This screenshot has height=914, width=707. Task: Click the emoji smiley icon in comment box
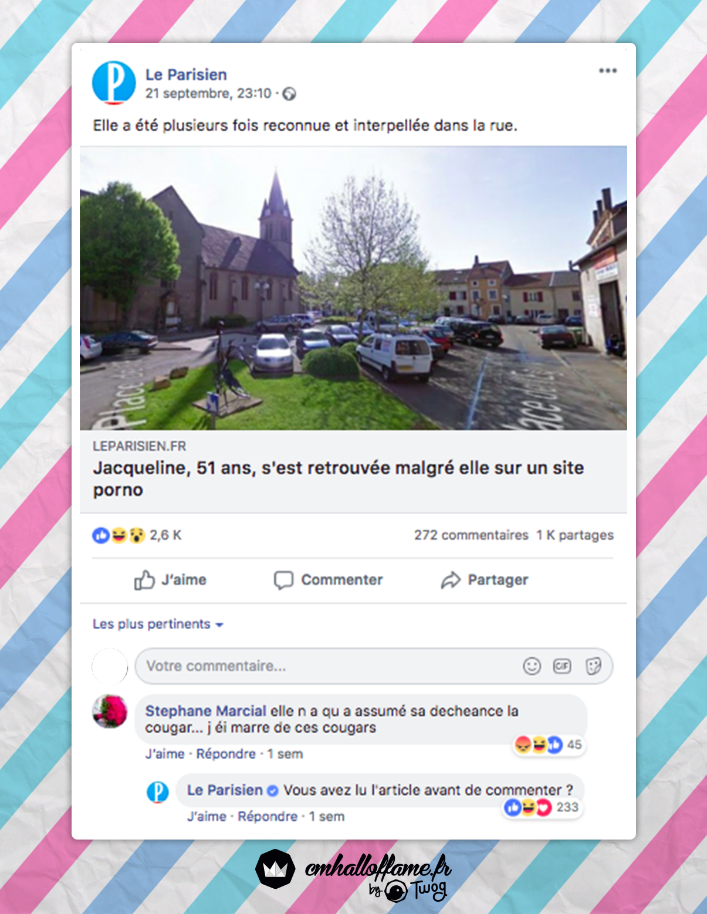pos(532,666)
